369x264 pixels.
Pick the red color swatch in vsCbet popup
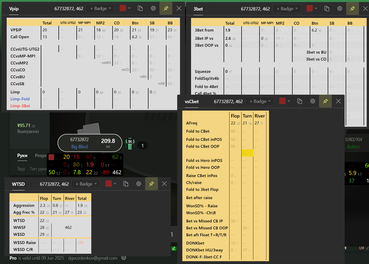(283, 101)
